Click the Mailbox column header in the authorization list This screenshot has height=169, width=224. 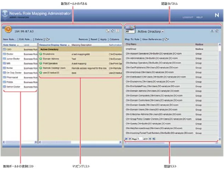point(199,44)
